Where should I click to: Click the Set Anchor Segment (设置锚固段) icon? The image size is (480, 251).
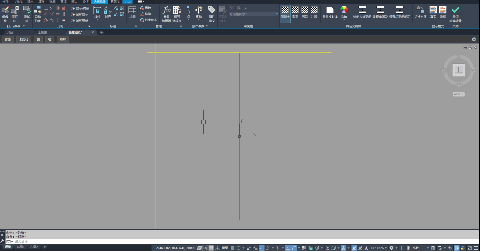(x=380, y=10)
